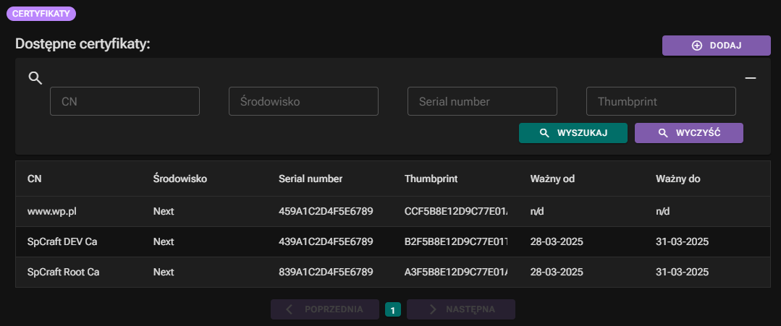The width and height of the screenshot is (781, 326).
Task: Click the WYCZYŚĆ clear button
Action: point(688,133)
